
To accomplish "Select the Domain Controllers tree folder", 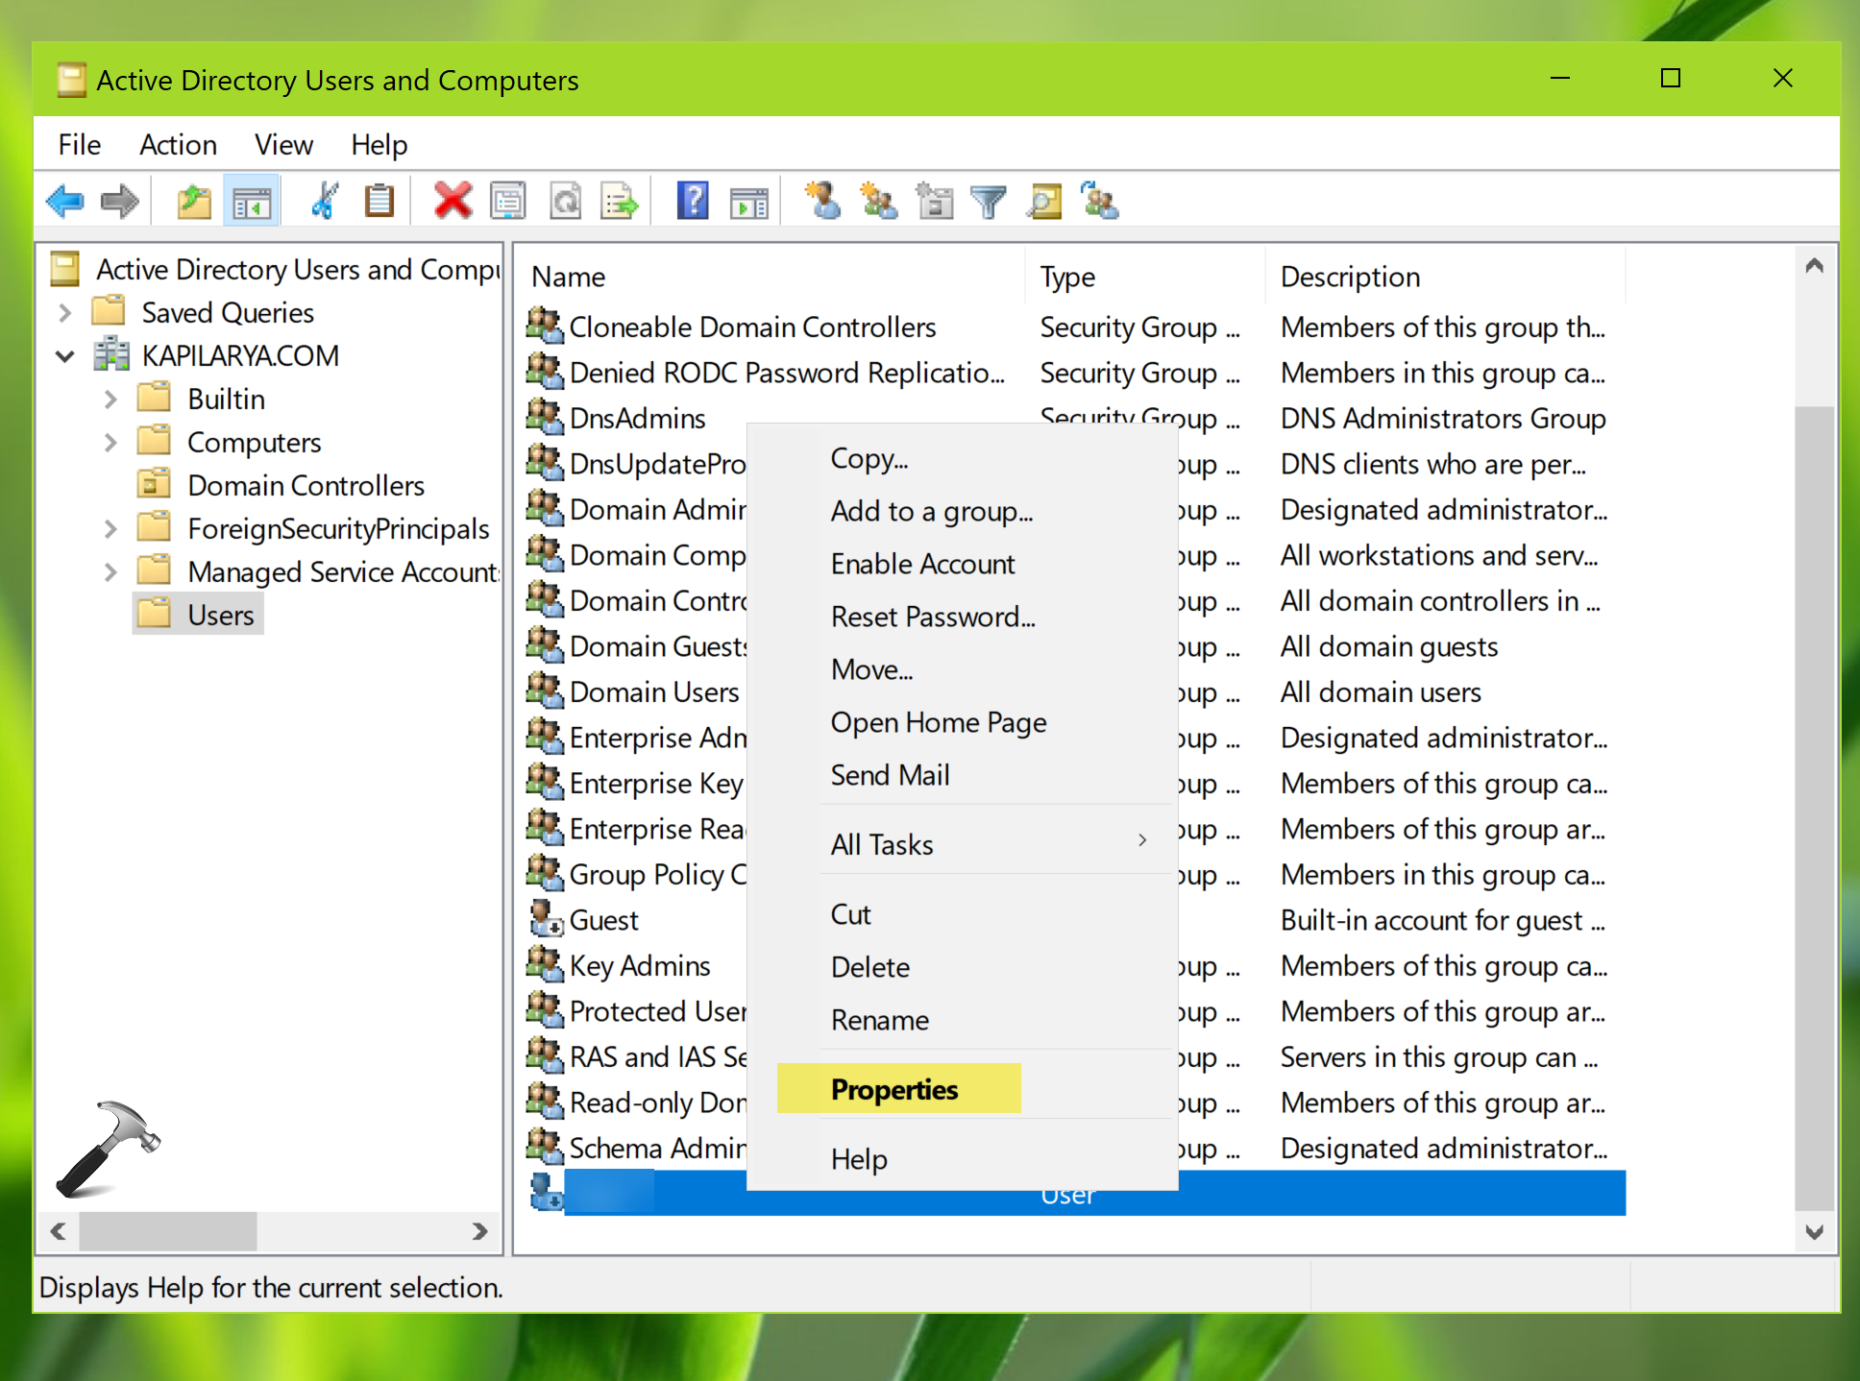I will (x=306, y=486).
